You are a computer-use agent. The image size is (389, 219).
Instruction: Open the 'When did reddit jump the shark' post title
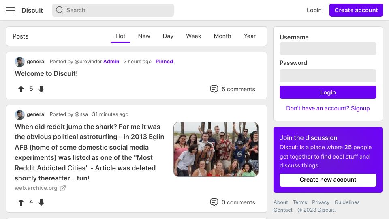(90, 152)
